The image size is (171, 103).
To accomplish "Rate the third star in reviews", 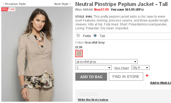I will (x=88, y=94).
